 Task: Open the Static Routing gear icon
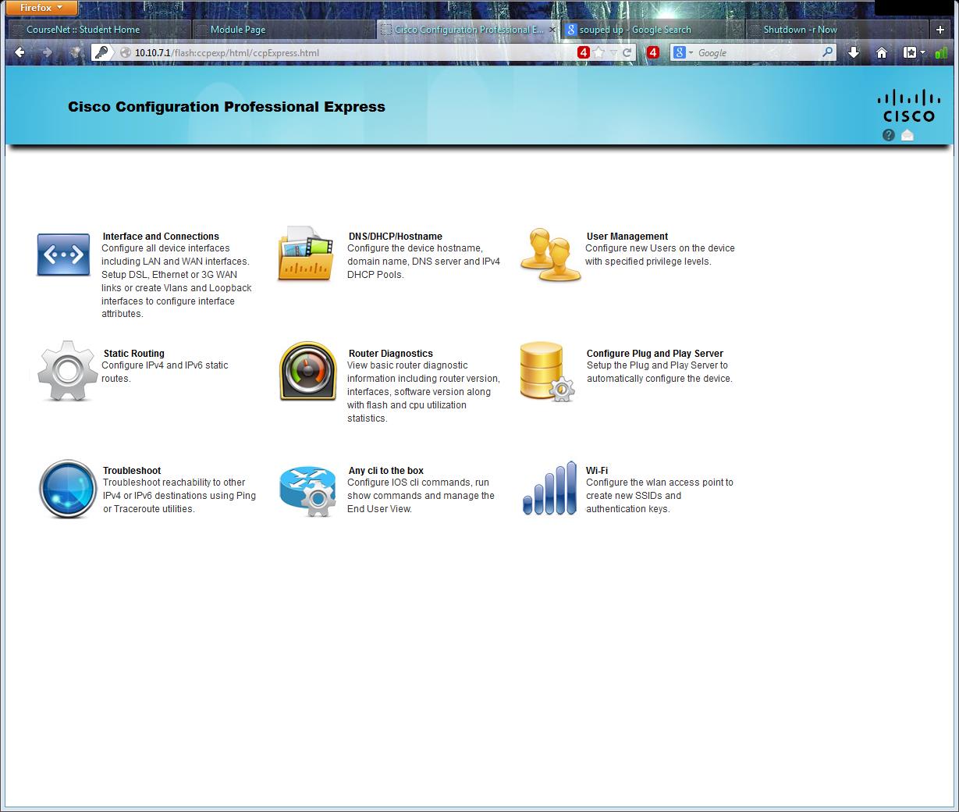[67, 371]
